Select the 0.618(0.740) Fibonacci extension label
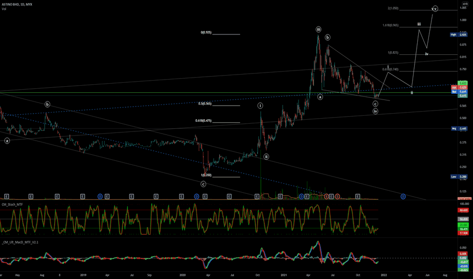This screenshot has height=279, width=473. click(x=390, y=69)
